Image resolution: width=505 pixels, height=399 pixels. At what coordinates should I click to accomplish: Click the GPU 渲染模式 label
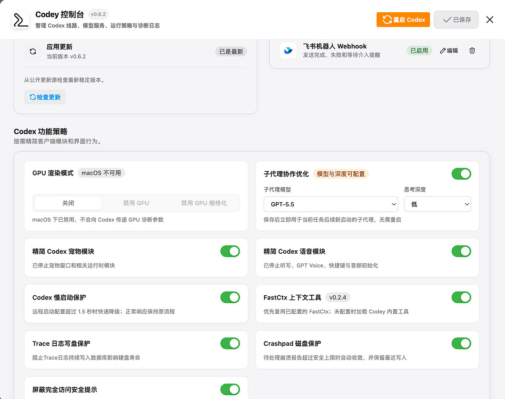pyautogui.click(x=53, y=173)
